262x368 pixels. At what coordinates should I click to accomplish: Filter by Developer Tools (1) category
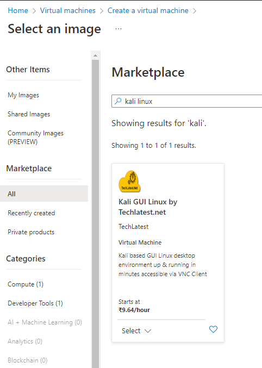(x=35, y=303)
